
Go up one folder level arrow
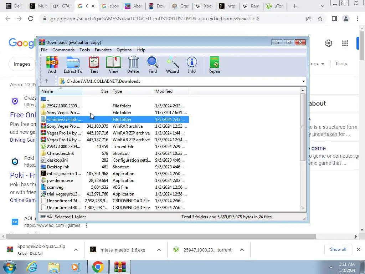pos(46,81)
